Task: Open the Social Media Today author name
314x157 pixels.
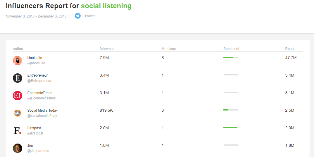Action: coord(42,111)
